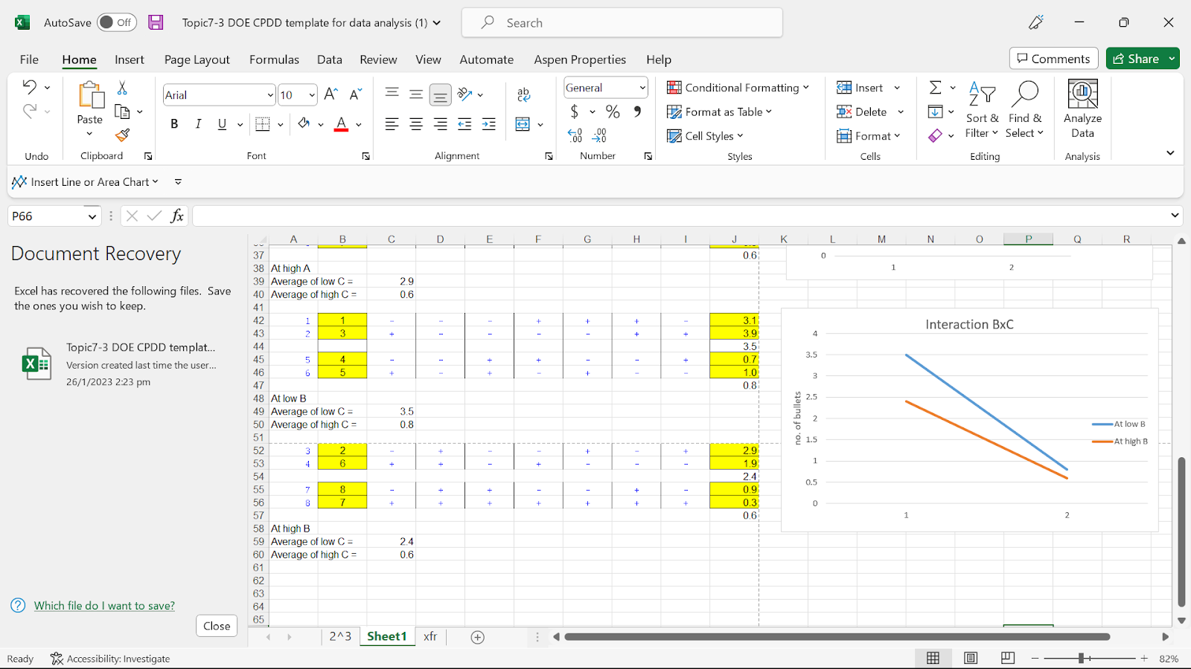Switch to Normal view button
1191x669 pixels.
(933, 658)
